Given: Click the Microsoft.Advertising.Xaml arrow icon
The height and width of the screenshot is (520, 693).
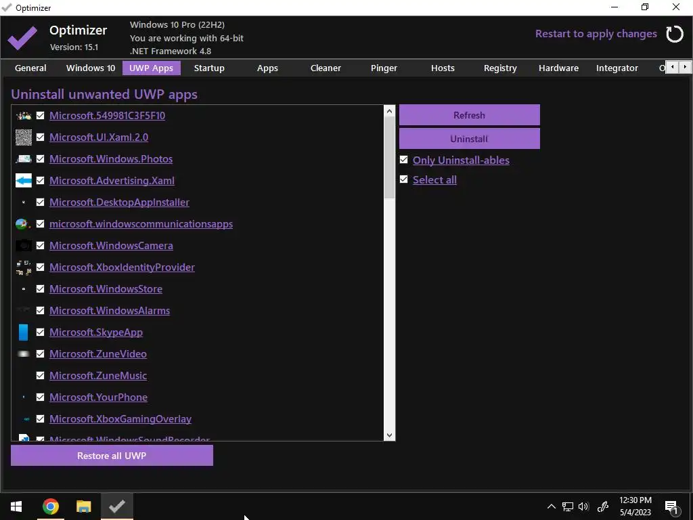Looking at the screenshot, I should tap(24, 180).
